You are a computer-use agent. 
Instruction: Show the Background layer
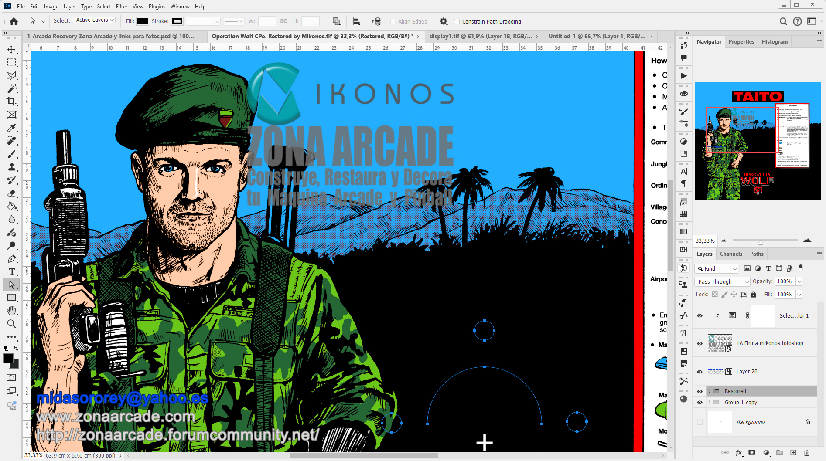700,422
